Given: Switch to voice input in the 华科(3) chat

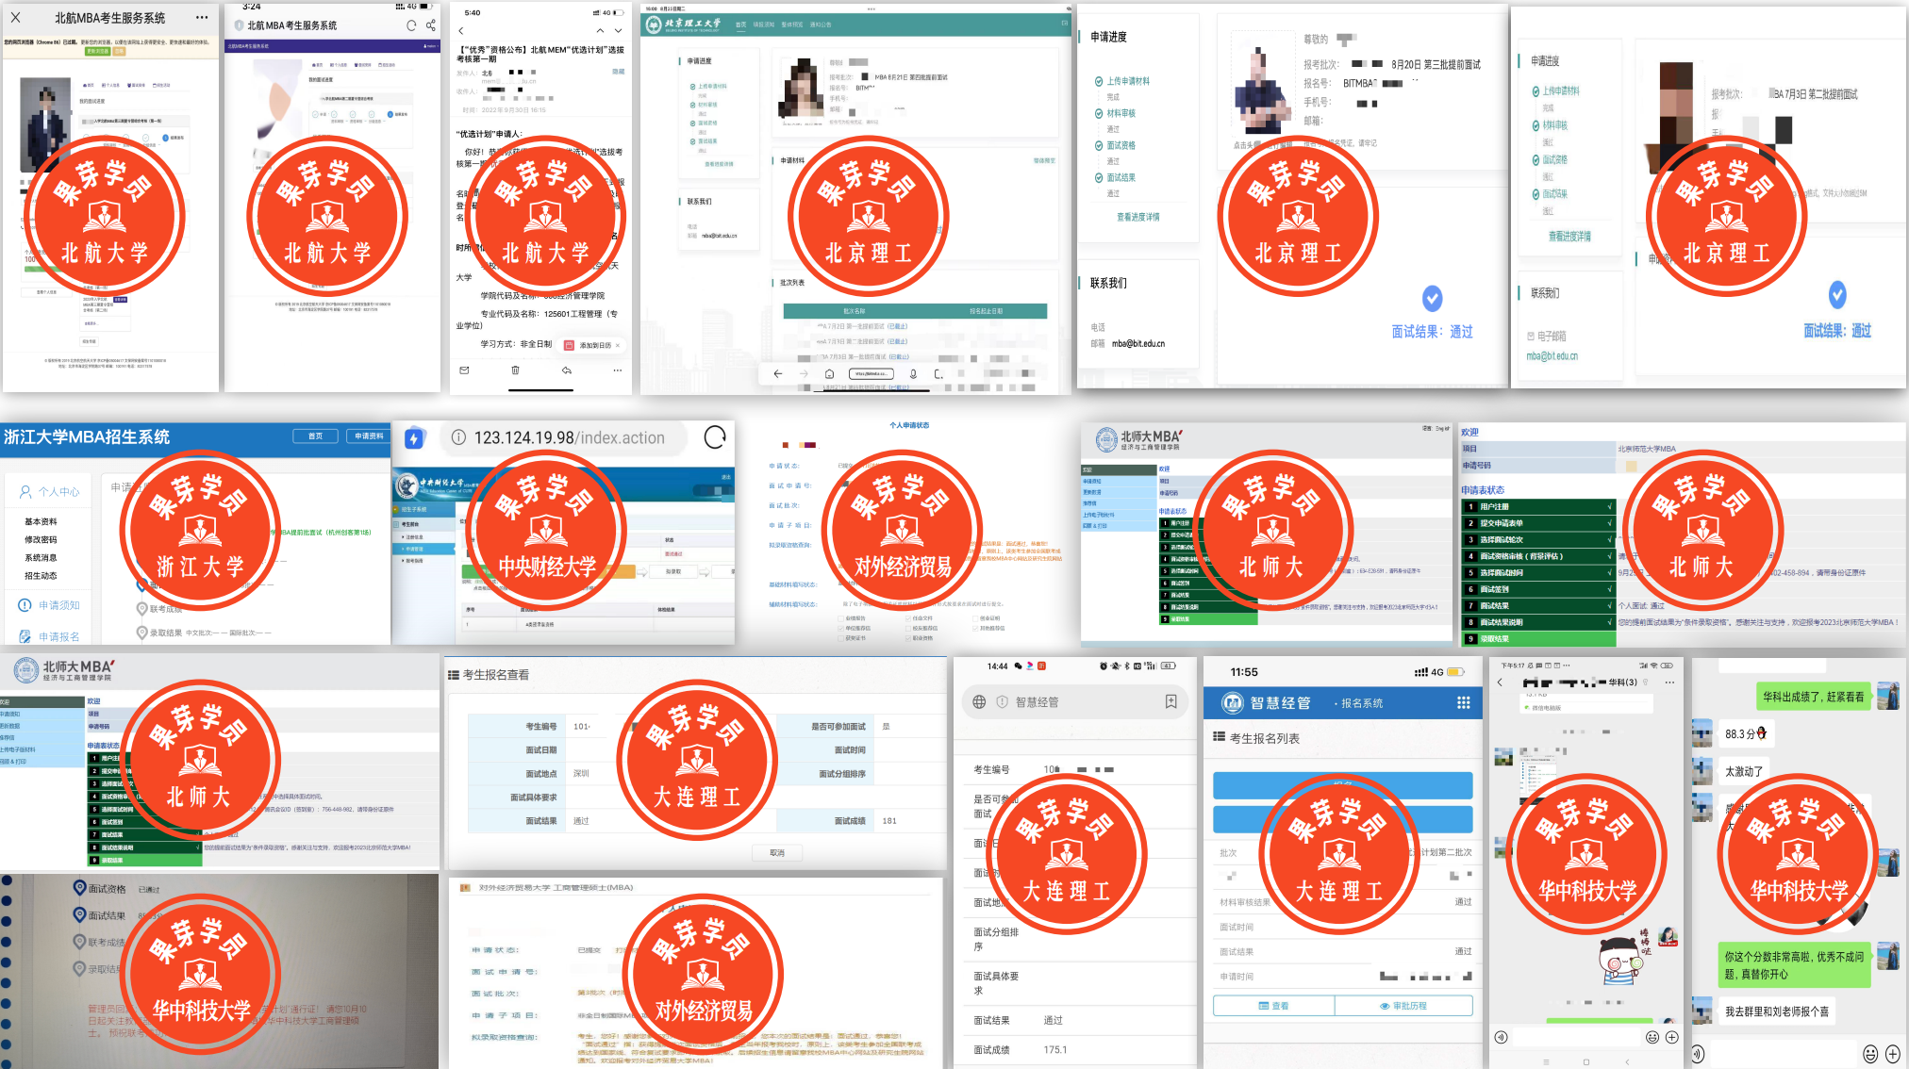Looking at the screenshot, I should coord(1501,1038).
